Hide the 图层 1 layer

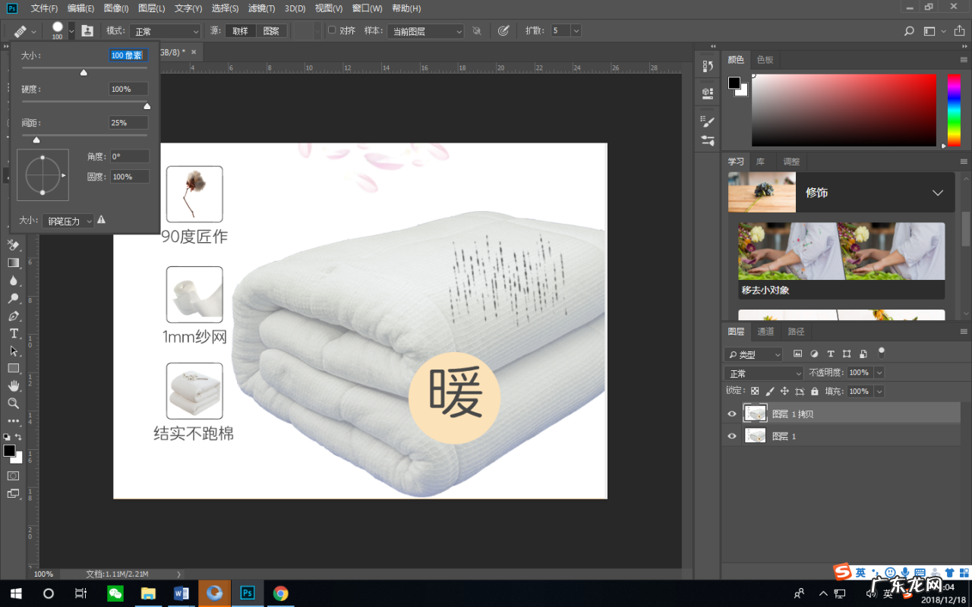(731, 436)
